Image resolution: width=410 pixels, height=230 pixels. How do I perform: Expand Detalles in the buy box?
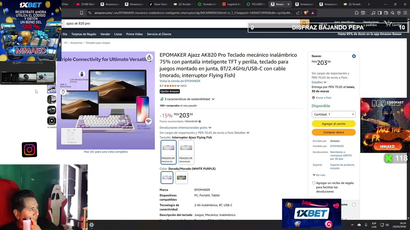click(x=319, y=82)
